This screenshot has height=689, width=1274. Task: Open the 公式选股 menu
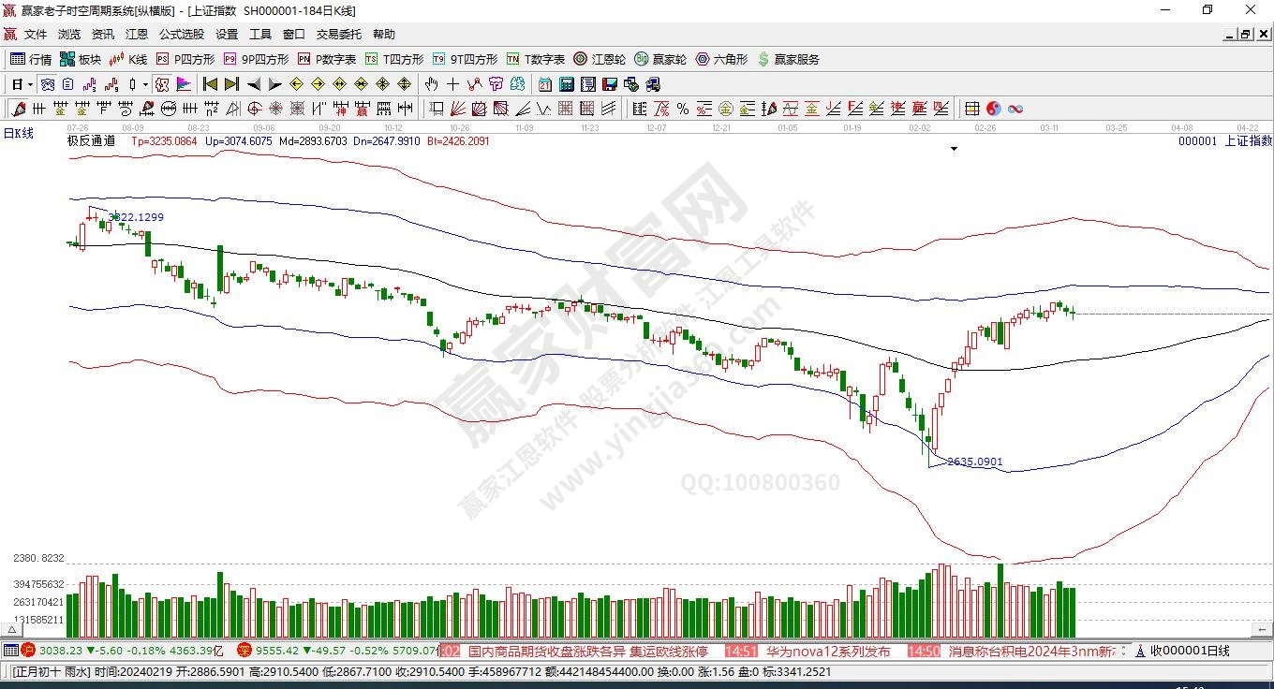181,34
